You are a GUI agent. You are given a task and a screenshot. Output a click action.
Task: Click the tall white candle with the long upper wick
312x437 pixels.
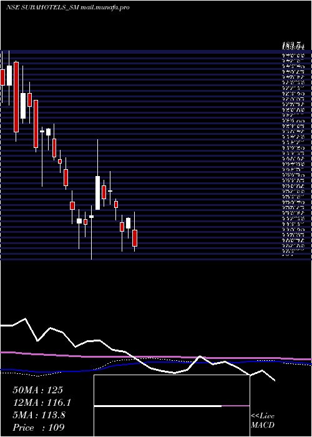coord(97,192)
